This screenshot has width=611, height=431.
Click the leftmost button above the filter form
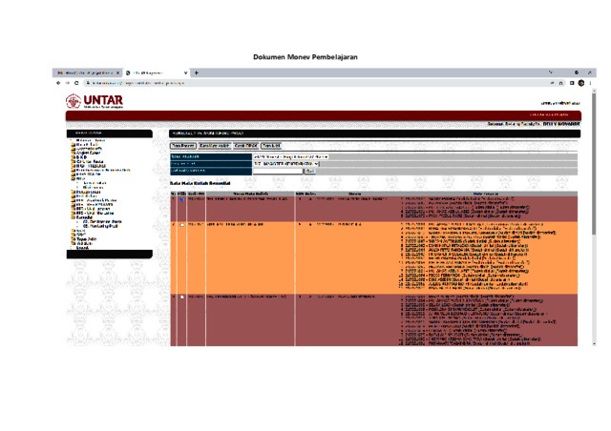coord(182,146)
